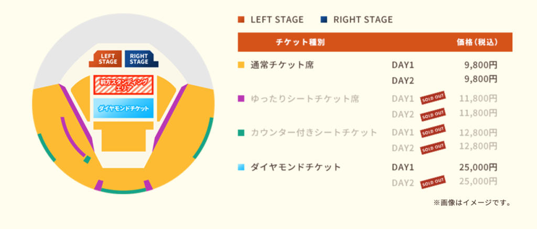This screenshot has height=229, width=537.
Task: Select the カウンター付きシートチケット label
Action: pos(314,133)
